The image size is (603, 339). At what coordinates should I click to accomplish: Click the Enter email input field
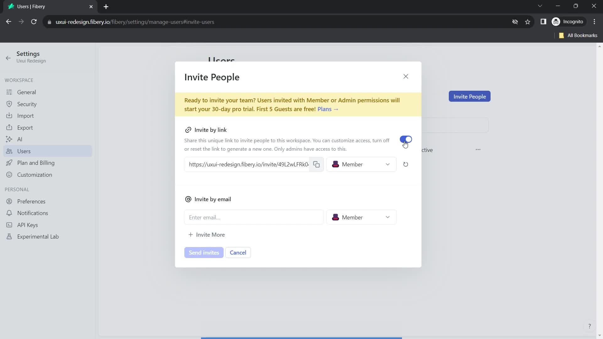pyautogui.click(x=254, y=218)
